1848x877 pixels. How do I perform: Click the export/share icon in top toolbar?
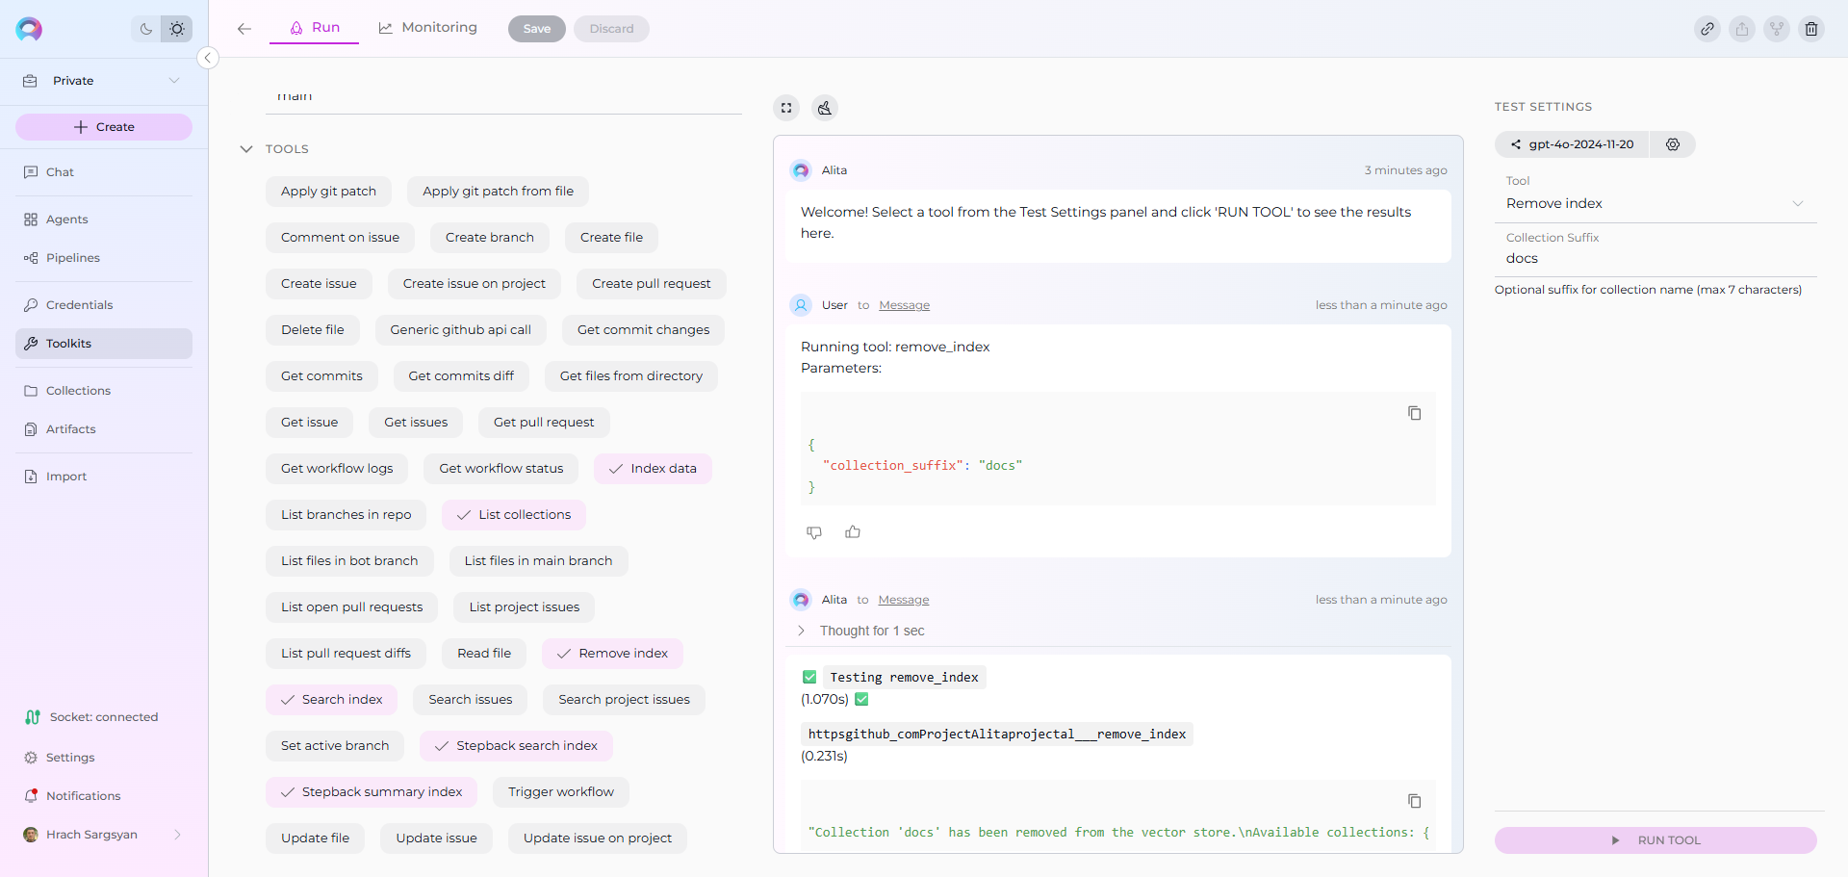[1742, 29]
